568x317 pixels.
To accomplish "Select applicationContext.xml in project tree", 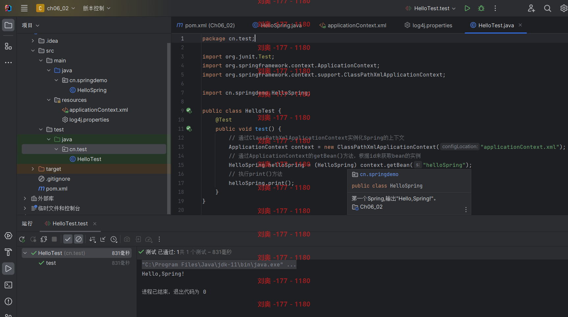I will pos(95,110).
